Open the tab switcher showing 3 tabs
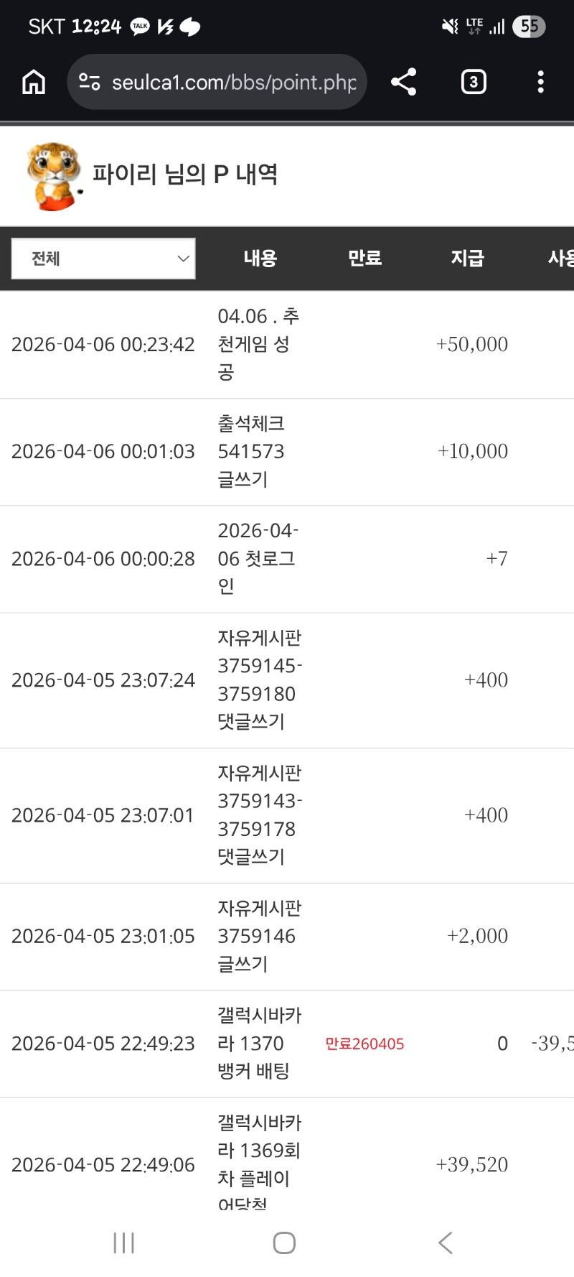 point(473,82)
